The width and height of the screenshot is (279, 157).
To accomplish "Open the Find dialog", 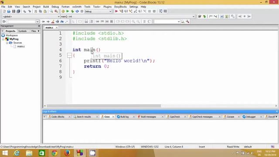I will [x=51, y=11].
